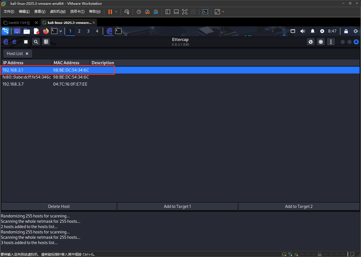Click VMware show library sidebar layout icon
The height and width of the screenshot is (257, 361).
(x=168, y=12)
